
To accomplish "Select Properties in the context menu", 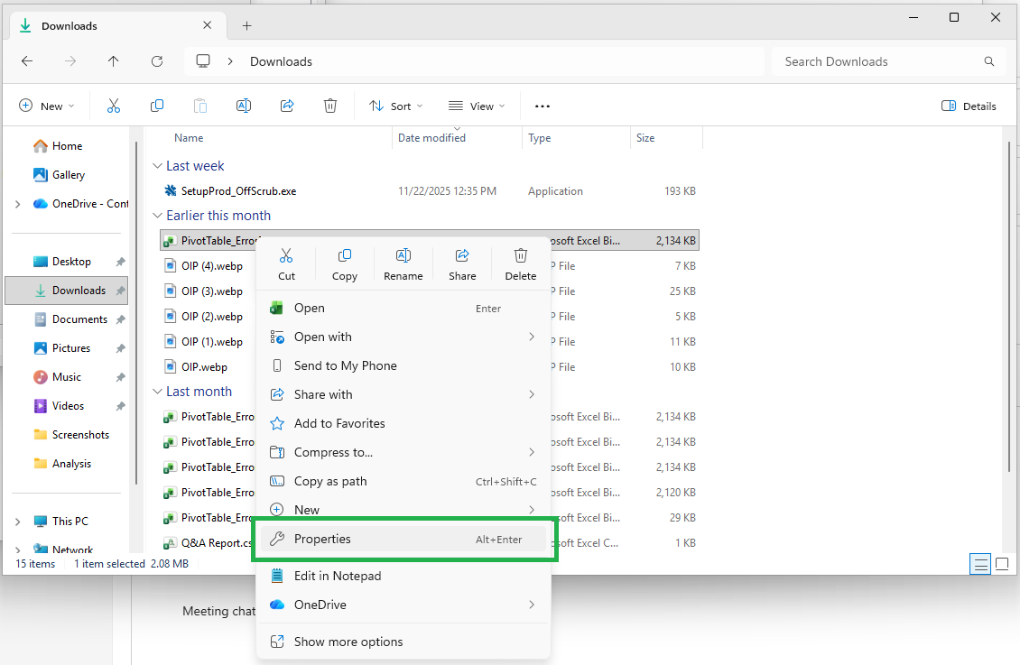I will point(403,539).
